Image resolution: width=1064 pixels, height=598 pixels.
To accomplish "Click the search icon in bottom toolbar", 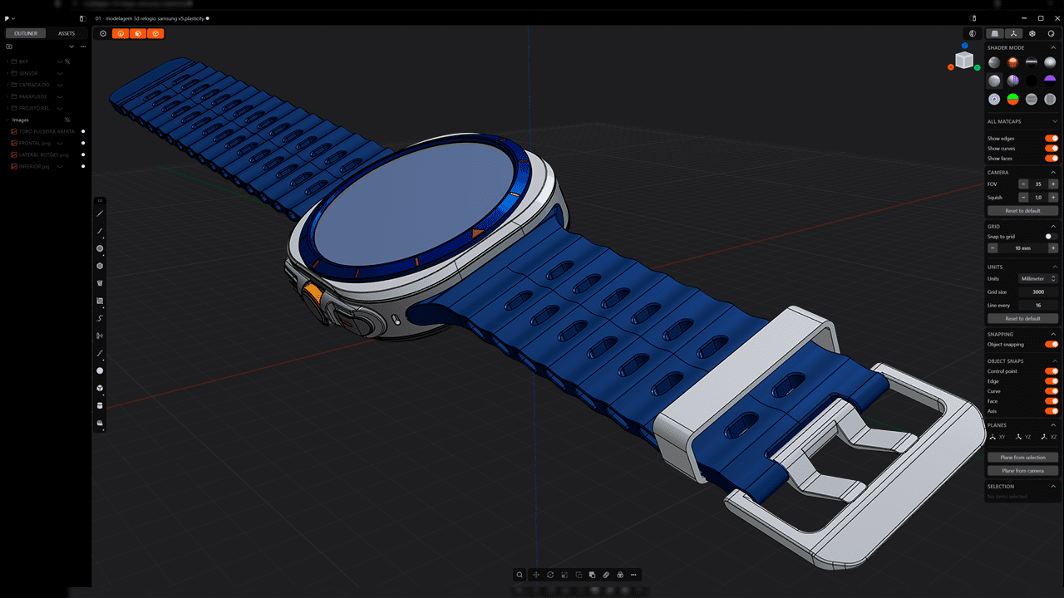I will pyautogui.click(x=520, y=575).
